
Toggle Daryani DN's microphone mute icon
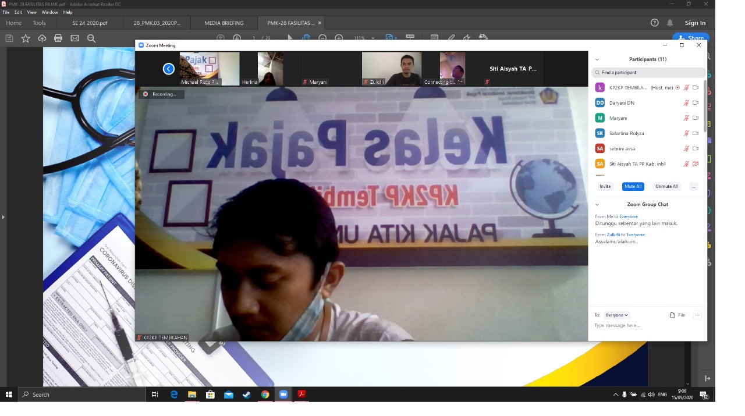click(686, 103)
